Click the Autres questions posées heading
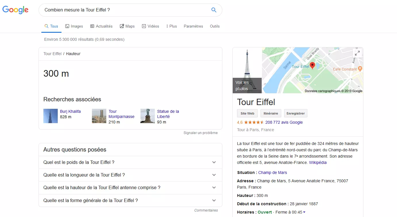Screen dimensions: 397x217 (x=75, y=150)
